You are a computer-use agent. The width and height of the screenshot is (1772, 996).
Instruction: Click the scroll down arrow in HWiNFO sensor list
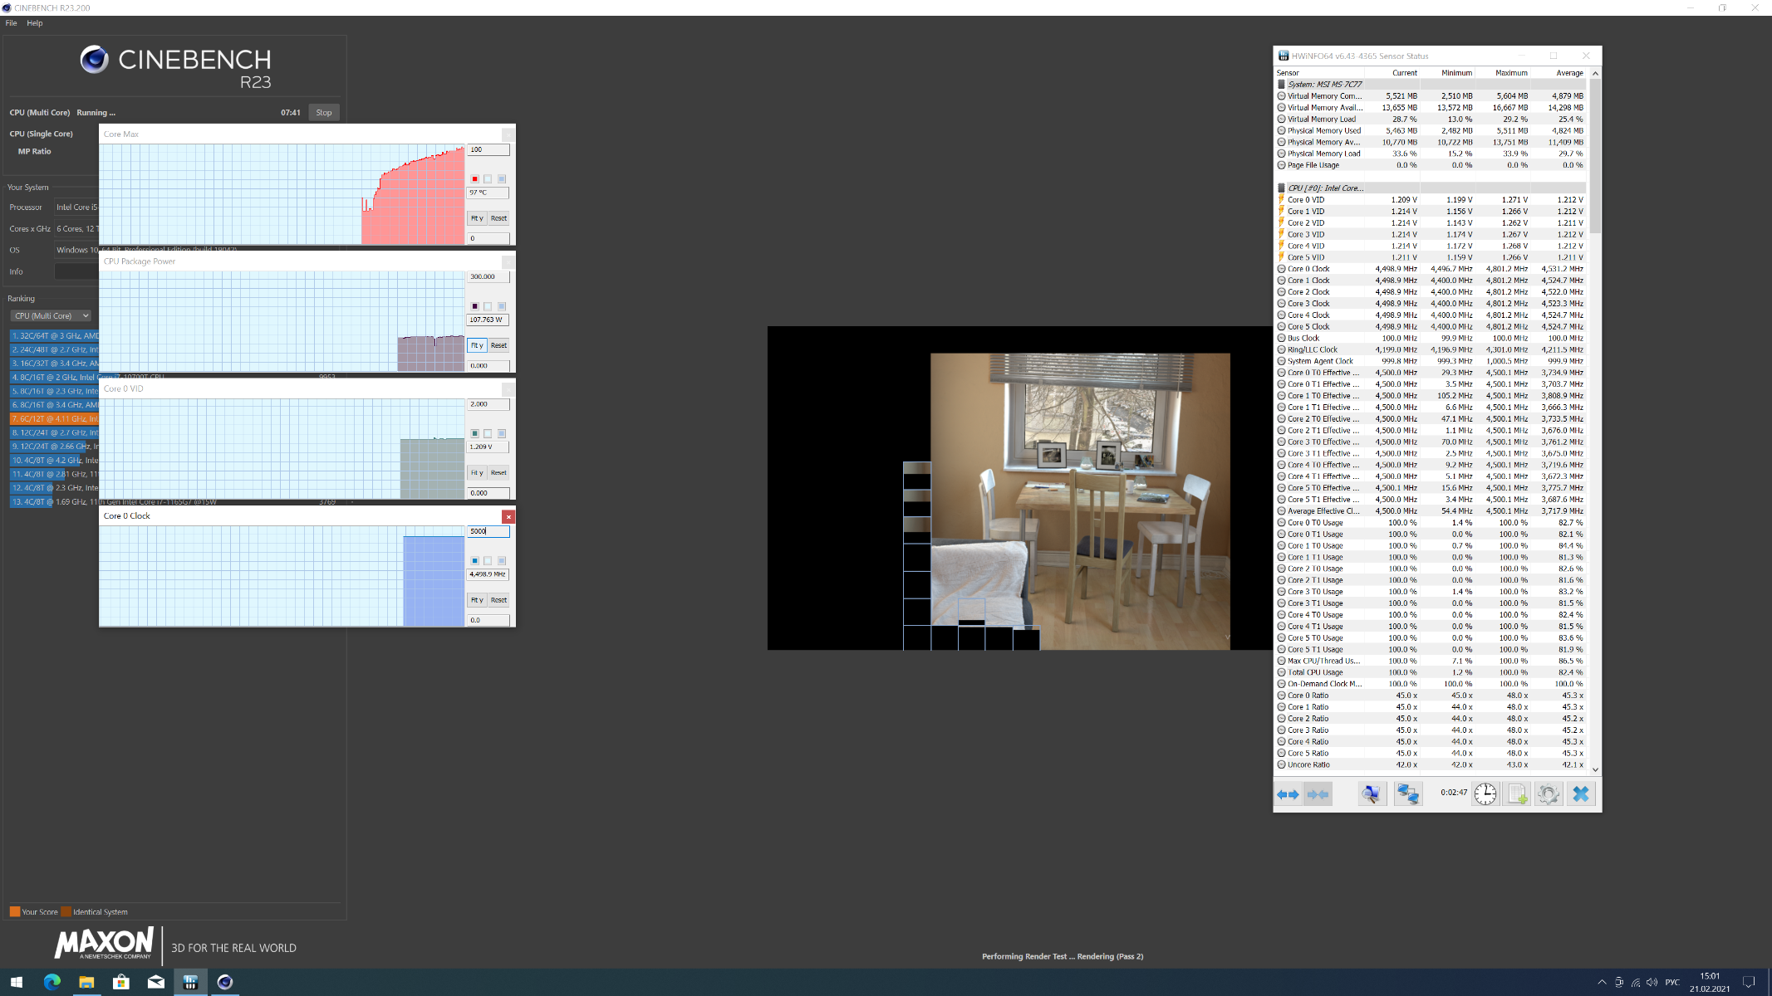coord(1595,769)
